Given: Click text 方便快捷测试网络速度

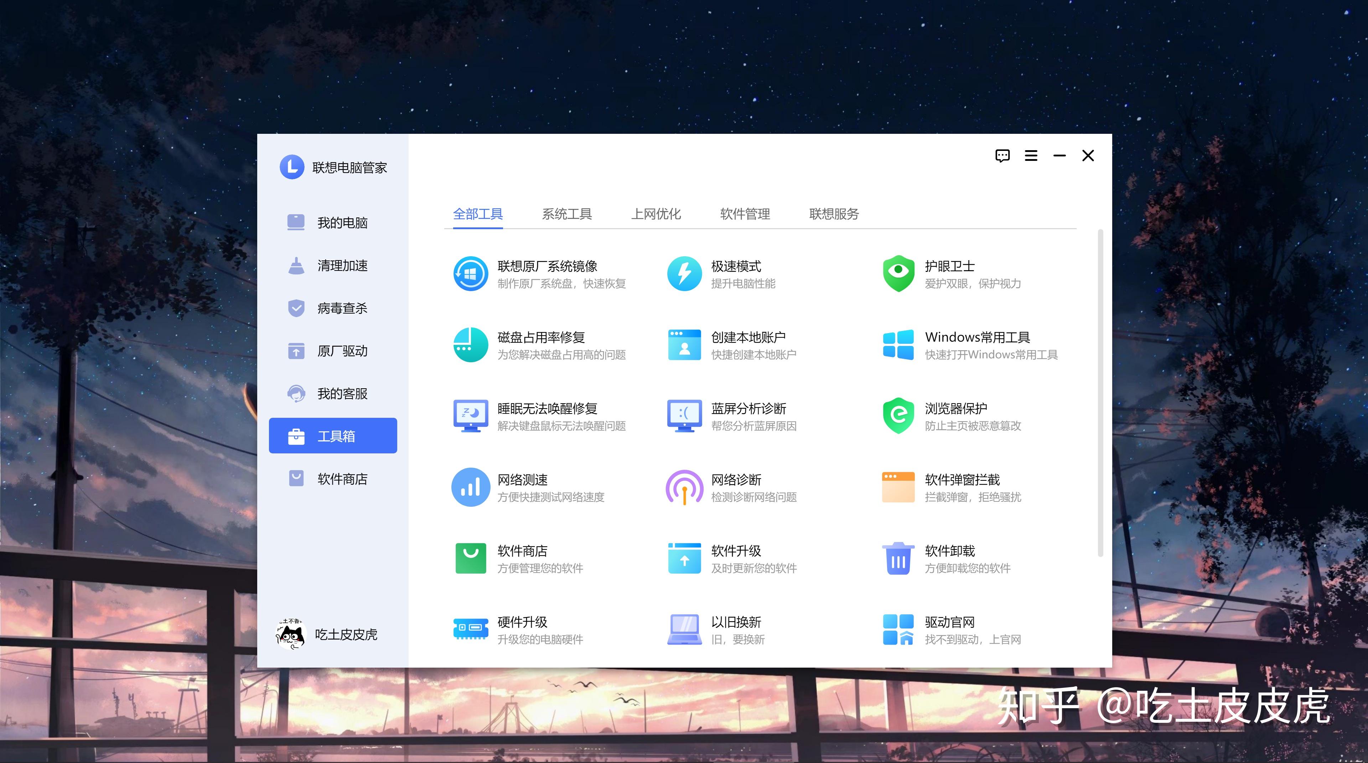Looking at the screenshot, I should pos(551,497).
